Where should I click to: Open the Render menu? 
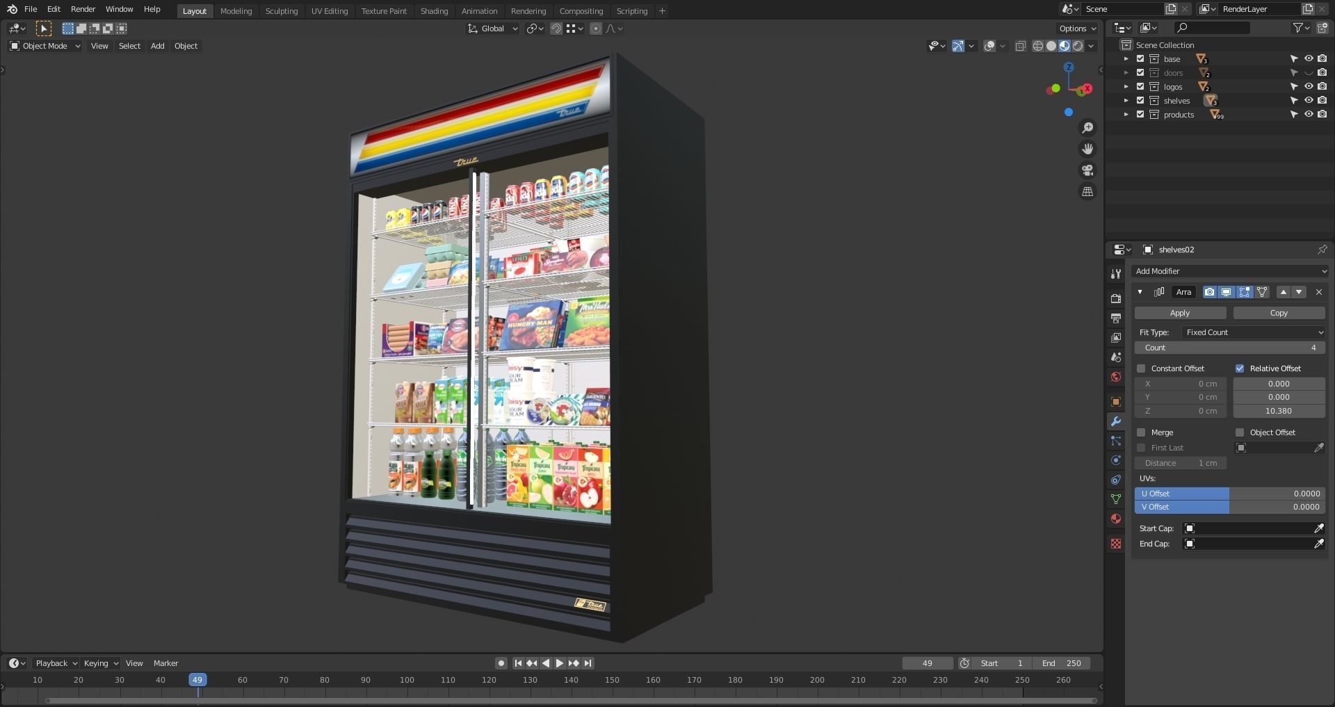click(83, 9)
